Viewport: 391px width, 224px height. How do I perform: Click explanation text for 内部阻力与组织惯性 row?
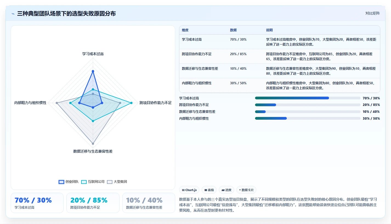tap(320, 86)
